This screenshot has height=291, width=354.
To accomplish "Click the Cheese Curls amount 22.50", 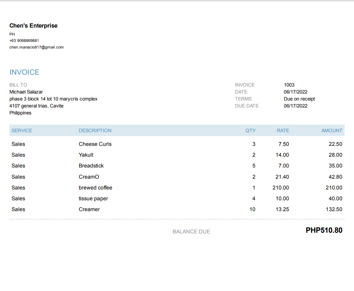I will 335,144.
